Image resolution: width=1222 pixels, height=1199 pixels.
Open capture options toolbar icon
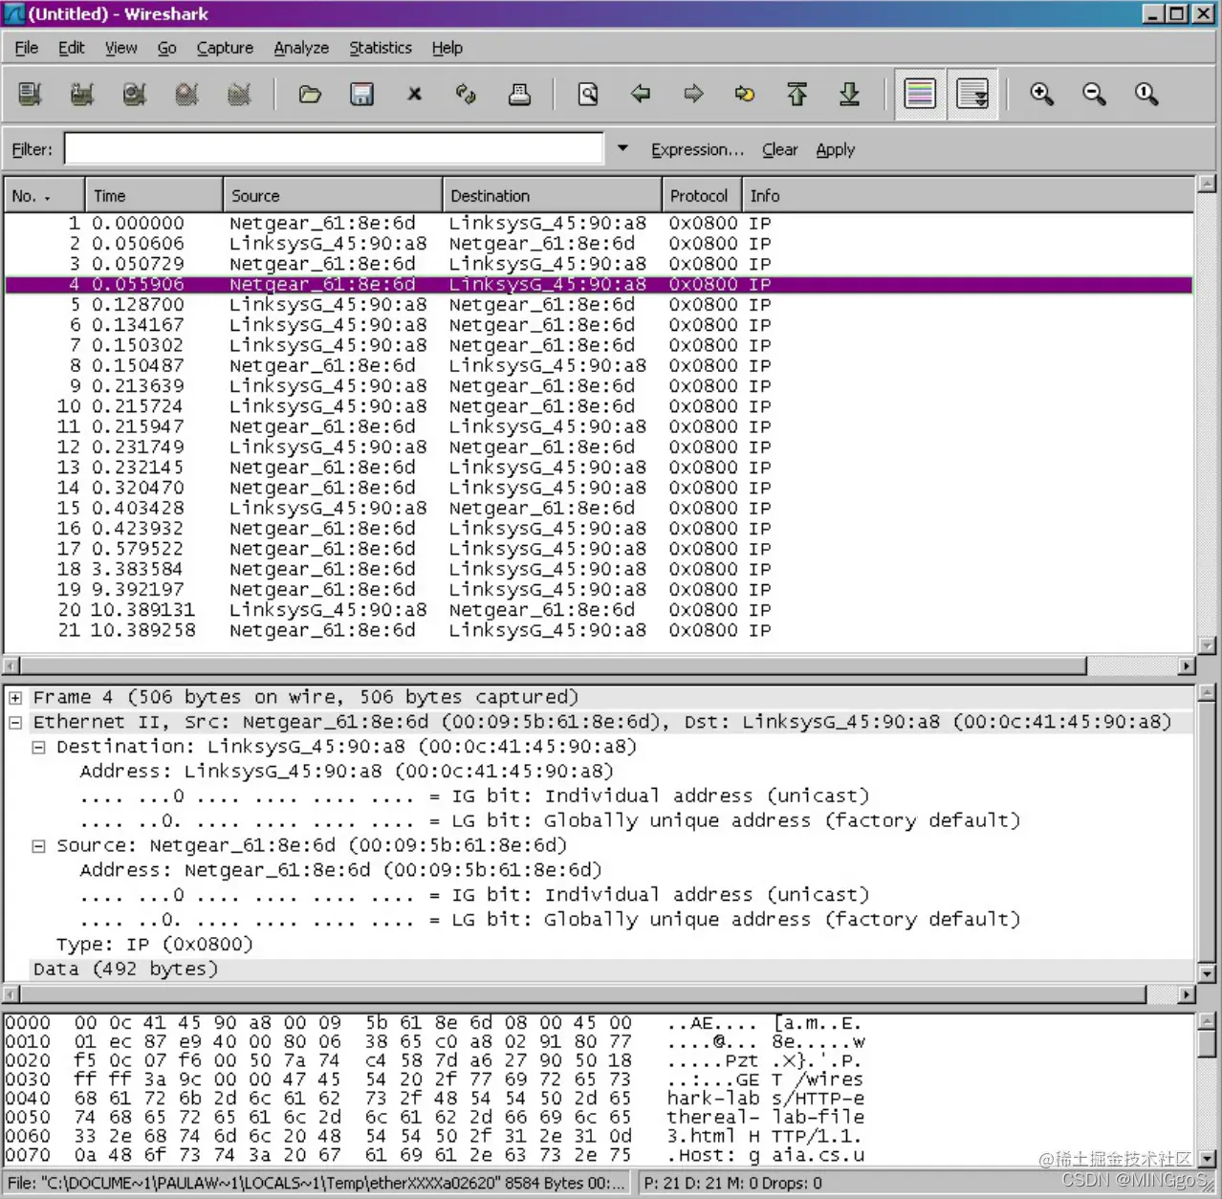(x=82, y=94)
